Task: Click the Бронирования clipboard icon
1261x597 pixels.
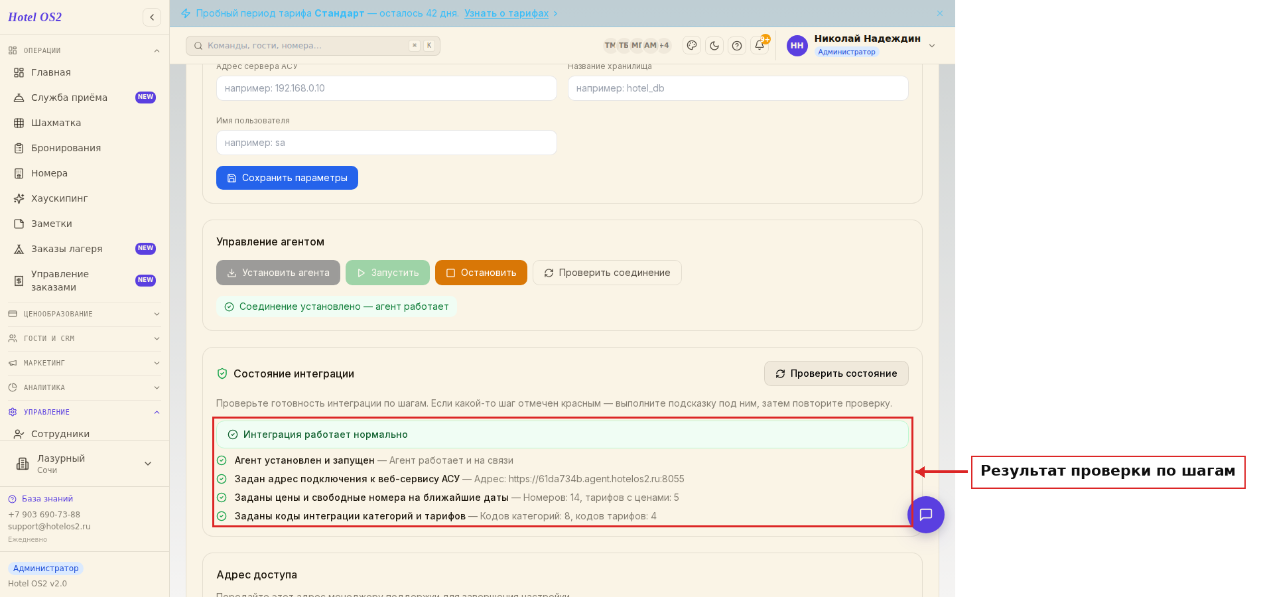Action: [x=19, y=148]
